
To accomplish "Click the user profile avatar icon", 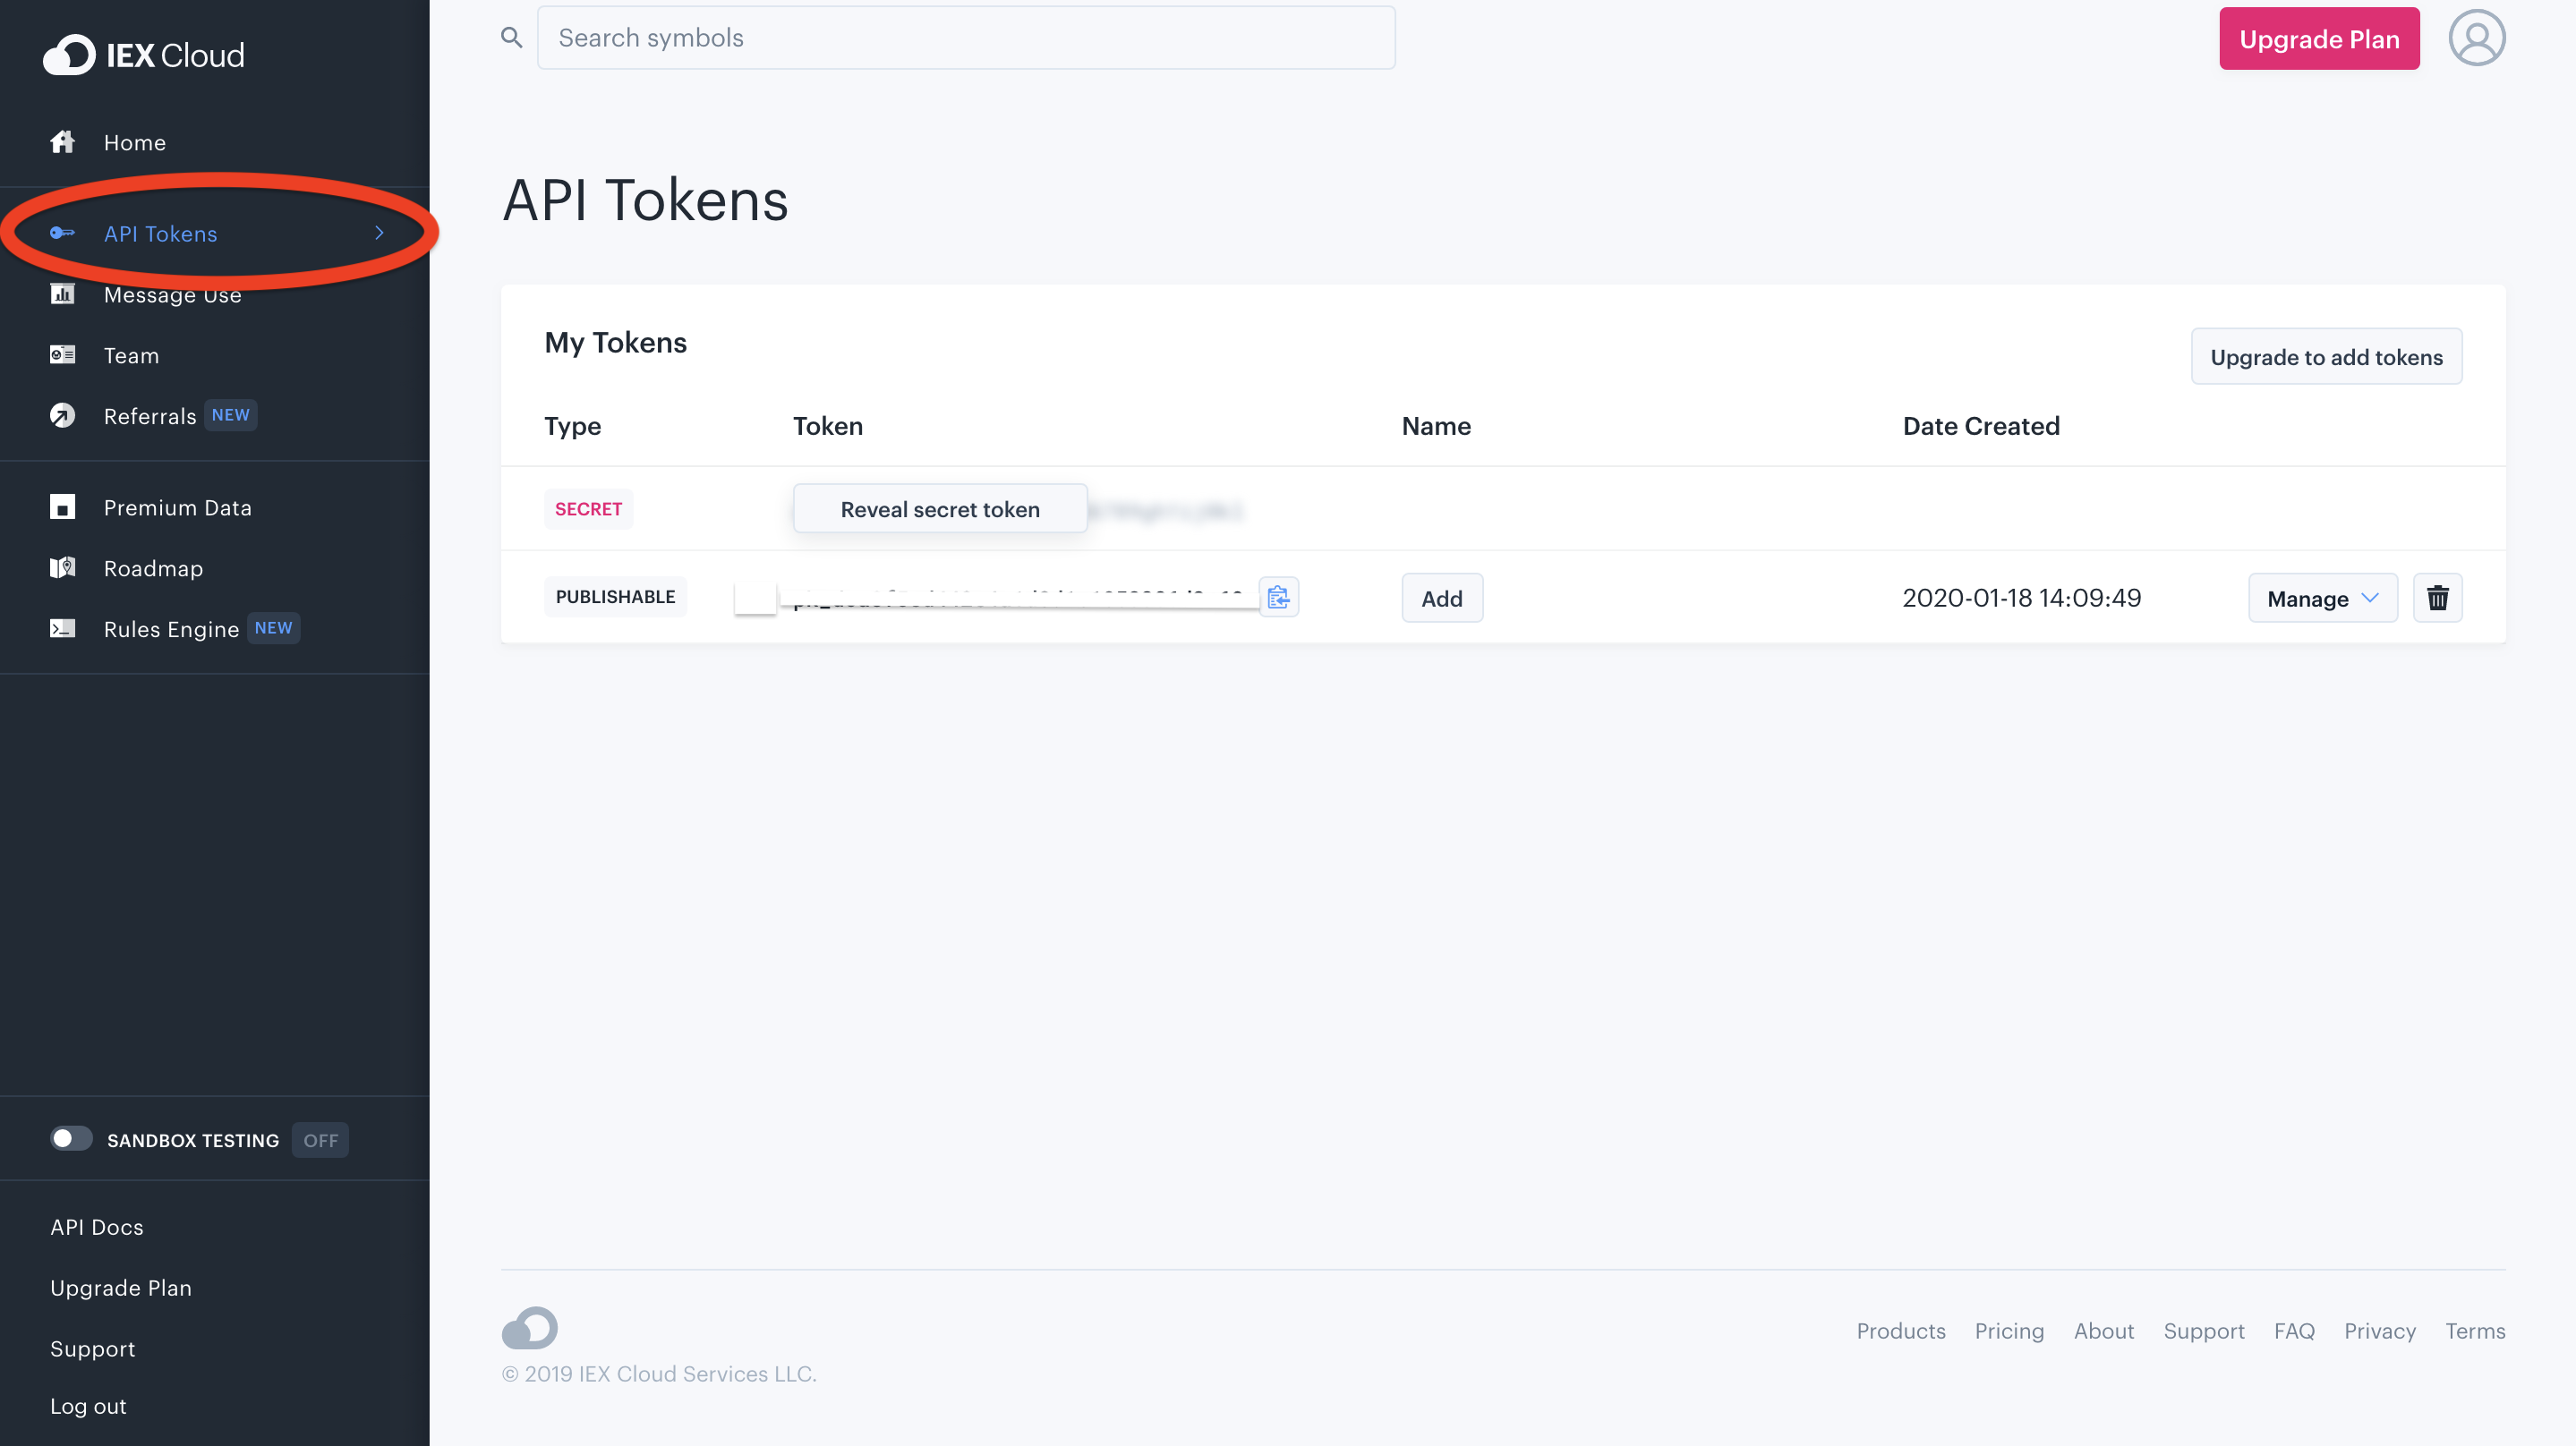I will [2477, 37].
